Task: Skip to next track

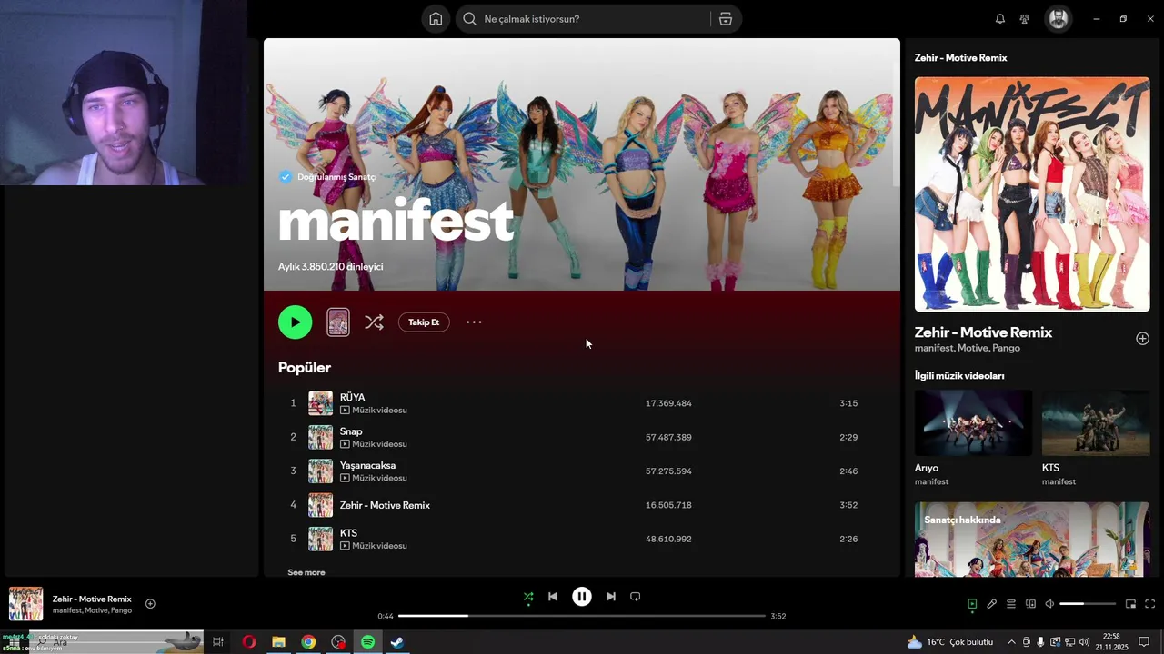Action: coord(611,597)
